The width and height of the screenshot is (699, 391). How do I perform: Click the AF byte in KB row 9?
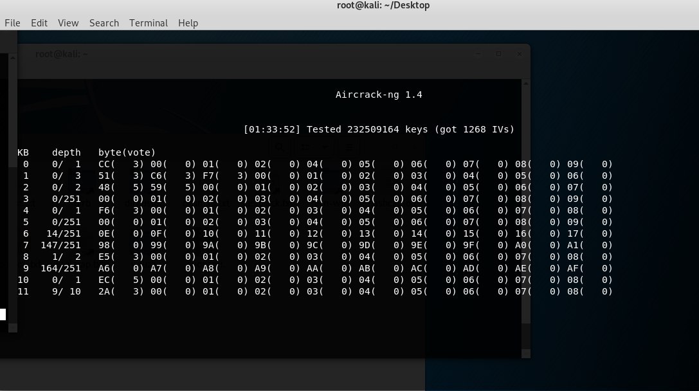573,268
